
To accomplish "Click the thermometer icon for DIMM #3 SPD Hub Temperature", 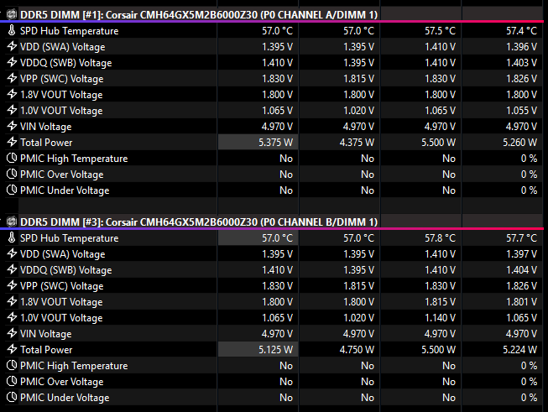I will coord(12,237).
